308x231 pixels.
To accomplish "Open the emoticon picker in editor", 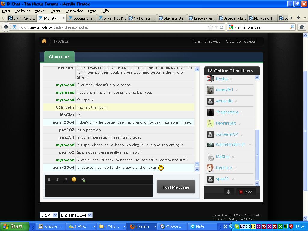I will [74, 179].
